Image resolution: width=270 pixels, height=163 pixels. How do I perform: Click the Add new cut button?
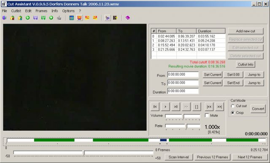[x=246, y=31]
